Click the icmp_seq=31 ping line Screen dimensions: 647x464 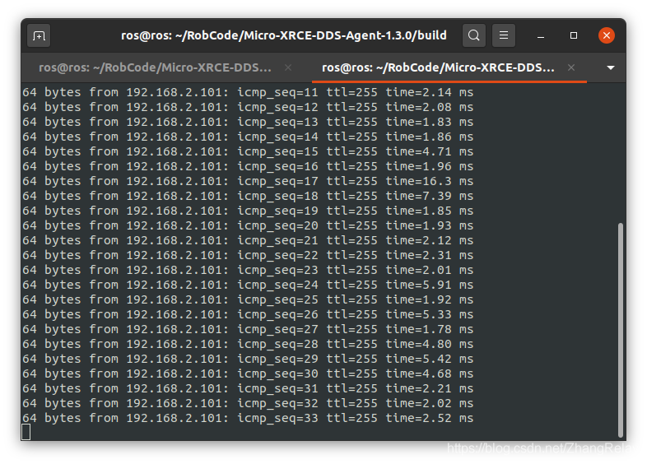[x=248, y=389]
